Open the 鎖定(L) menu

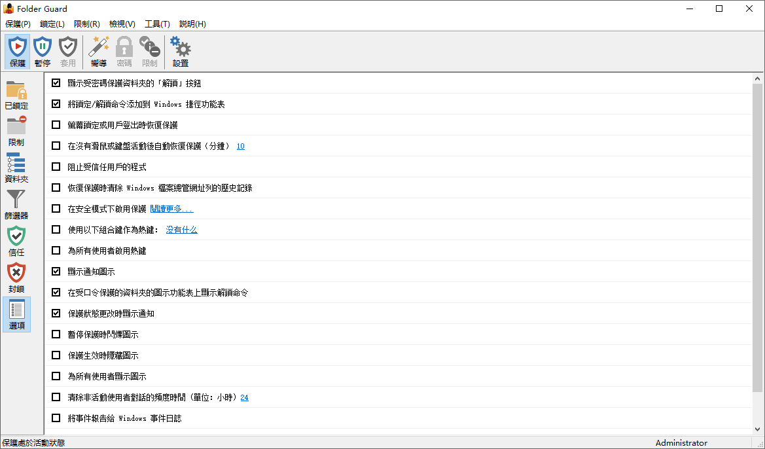pos(52,24)
